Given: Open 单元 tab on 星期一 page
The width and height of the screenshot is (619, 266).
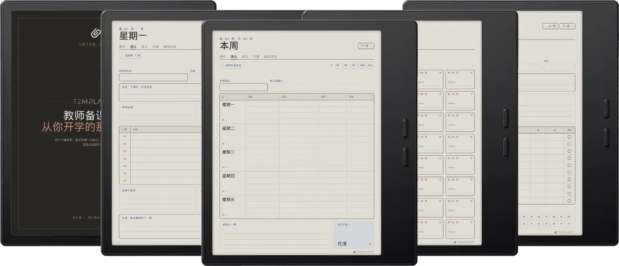Looking at the screenshot, I should tap(144, 47).
